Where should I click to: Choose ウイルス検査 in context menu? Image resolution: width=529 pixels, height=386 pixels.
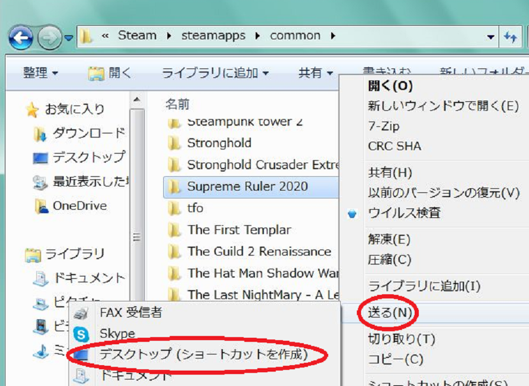point(404,213)
